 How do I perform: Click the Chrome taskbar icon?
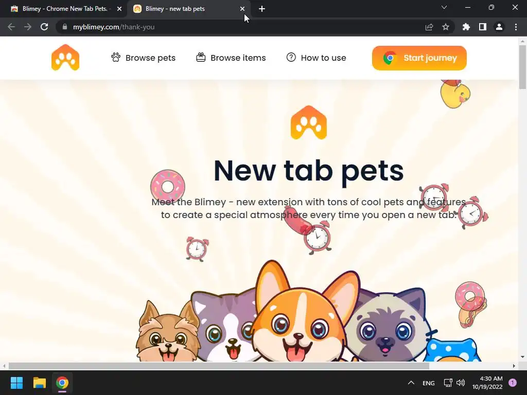62,383
